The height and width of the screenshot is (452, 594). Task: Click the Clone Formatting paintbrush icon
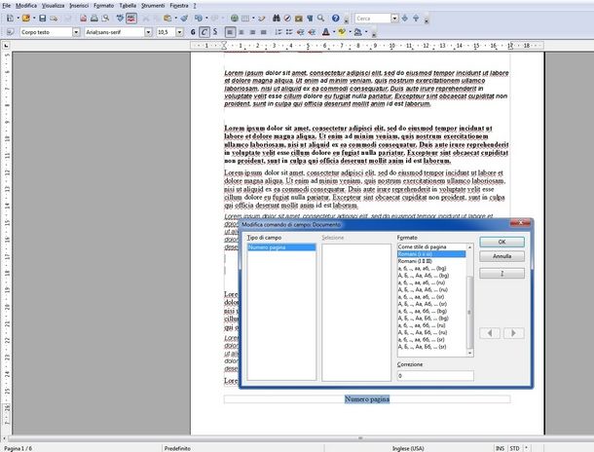tap(184, 18)
